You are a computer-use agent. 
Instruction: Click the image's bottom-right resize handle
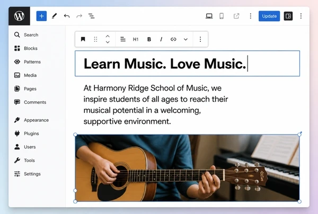click(x=299, y=201)
